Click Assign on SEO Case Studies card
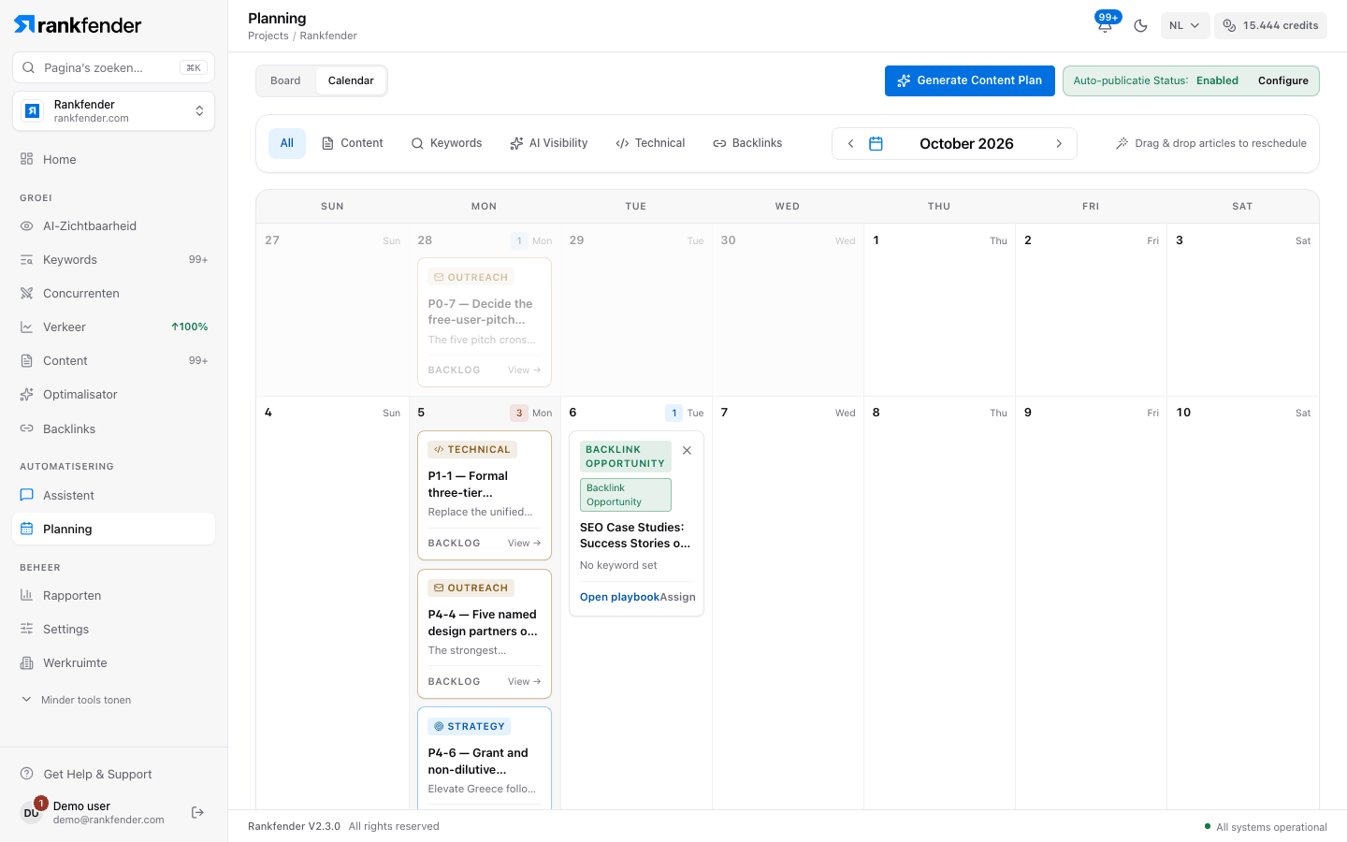1347x842 pixels. tap(677, 597)
